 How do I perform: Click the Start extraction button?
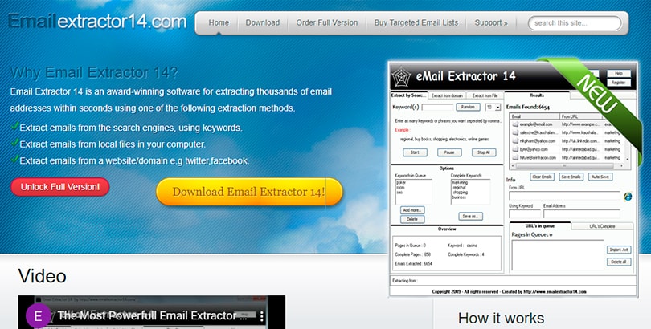coord(415,152)
